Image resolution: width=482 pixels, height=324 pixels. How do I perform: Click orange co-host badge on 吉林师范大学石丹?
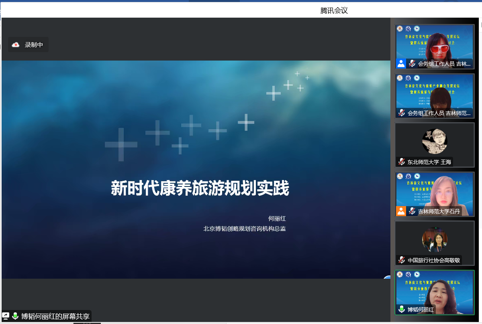pos(401,211)
